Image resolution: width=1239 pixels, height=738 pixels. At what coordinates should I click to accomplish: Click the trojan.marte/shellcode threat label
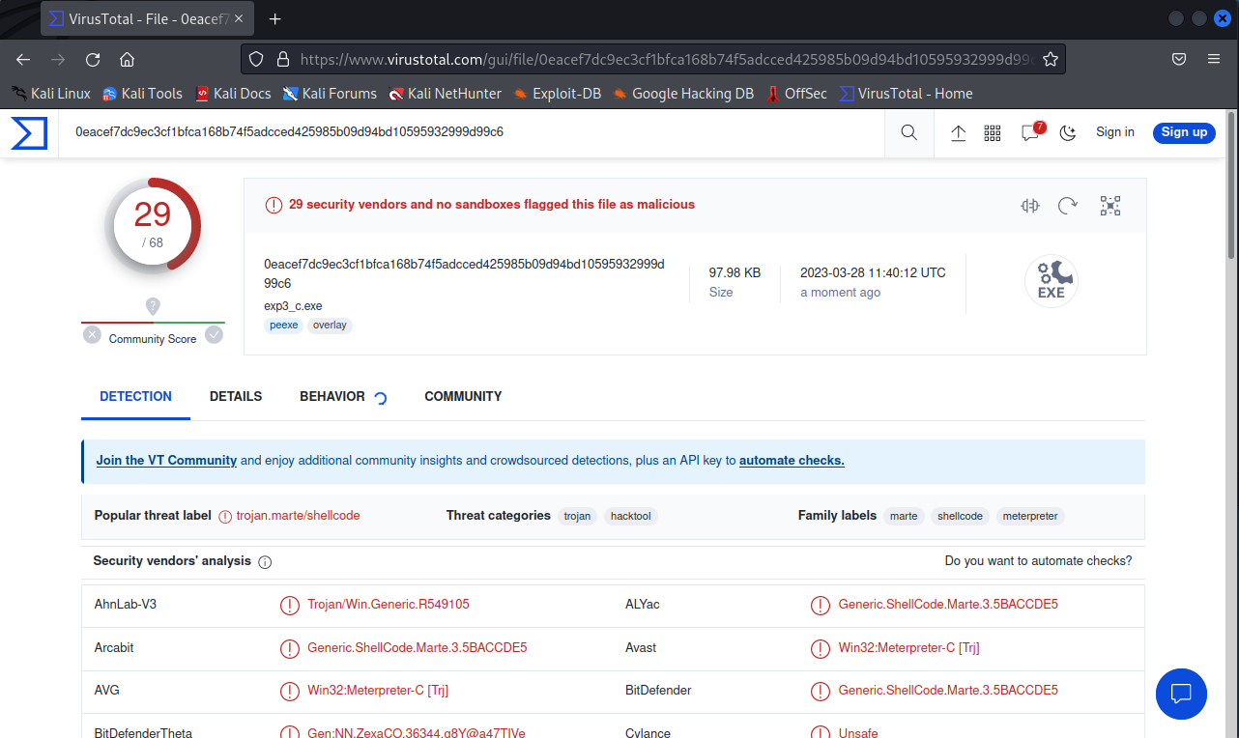click(x=298, y=516)
